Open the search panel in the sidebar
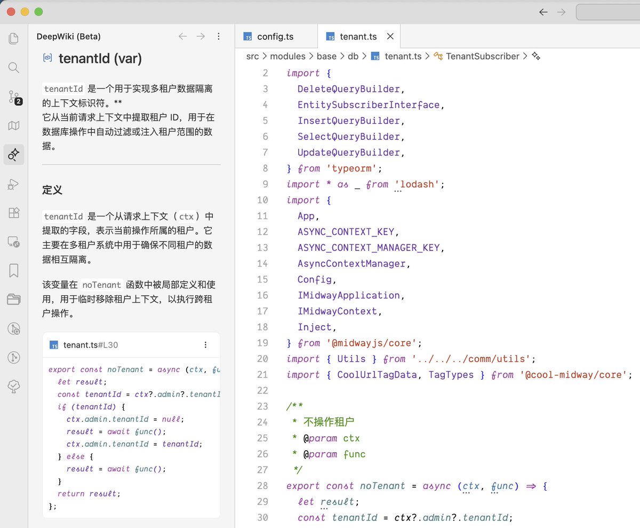Image resolution: width=640 pixels, height=528 pixels. click(13, 67)
